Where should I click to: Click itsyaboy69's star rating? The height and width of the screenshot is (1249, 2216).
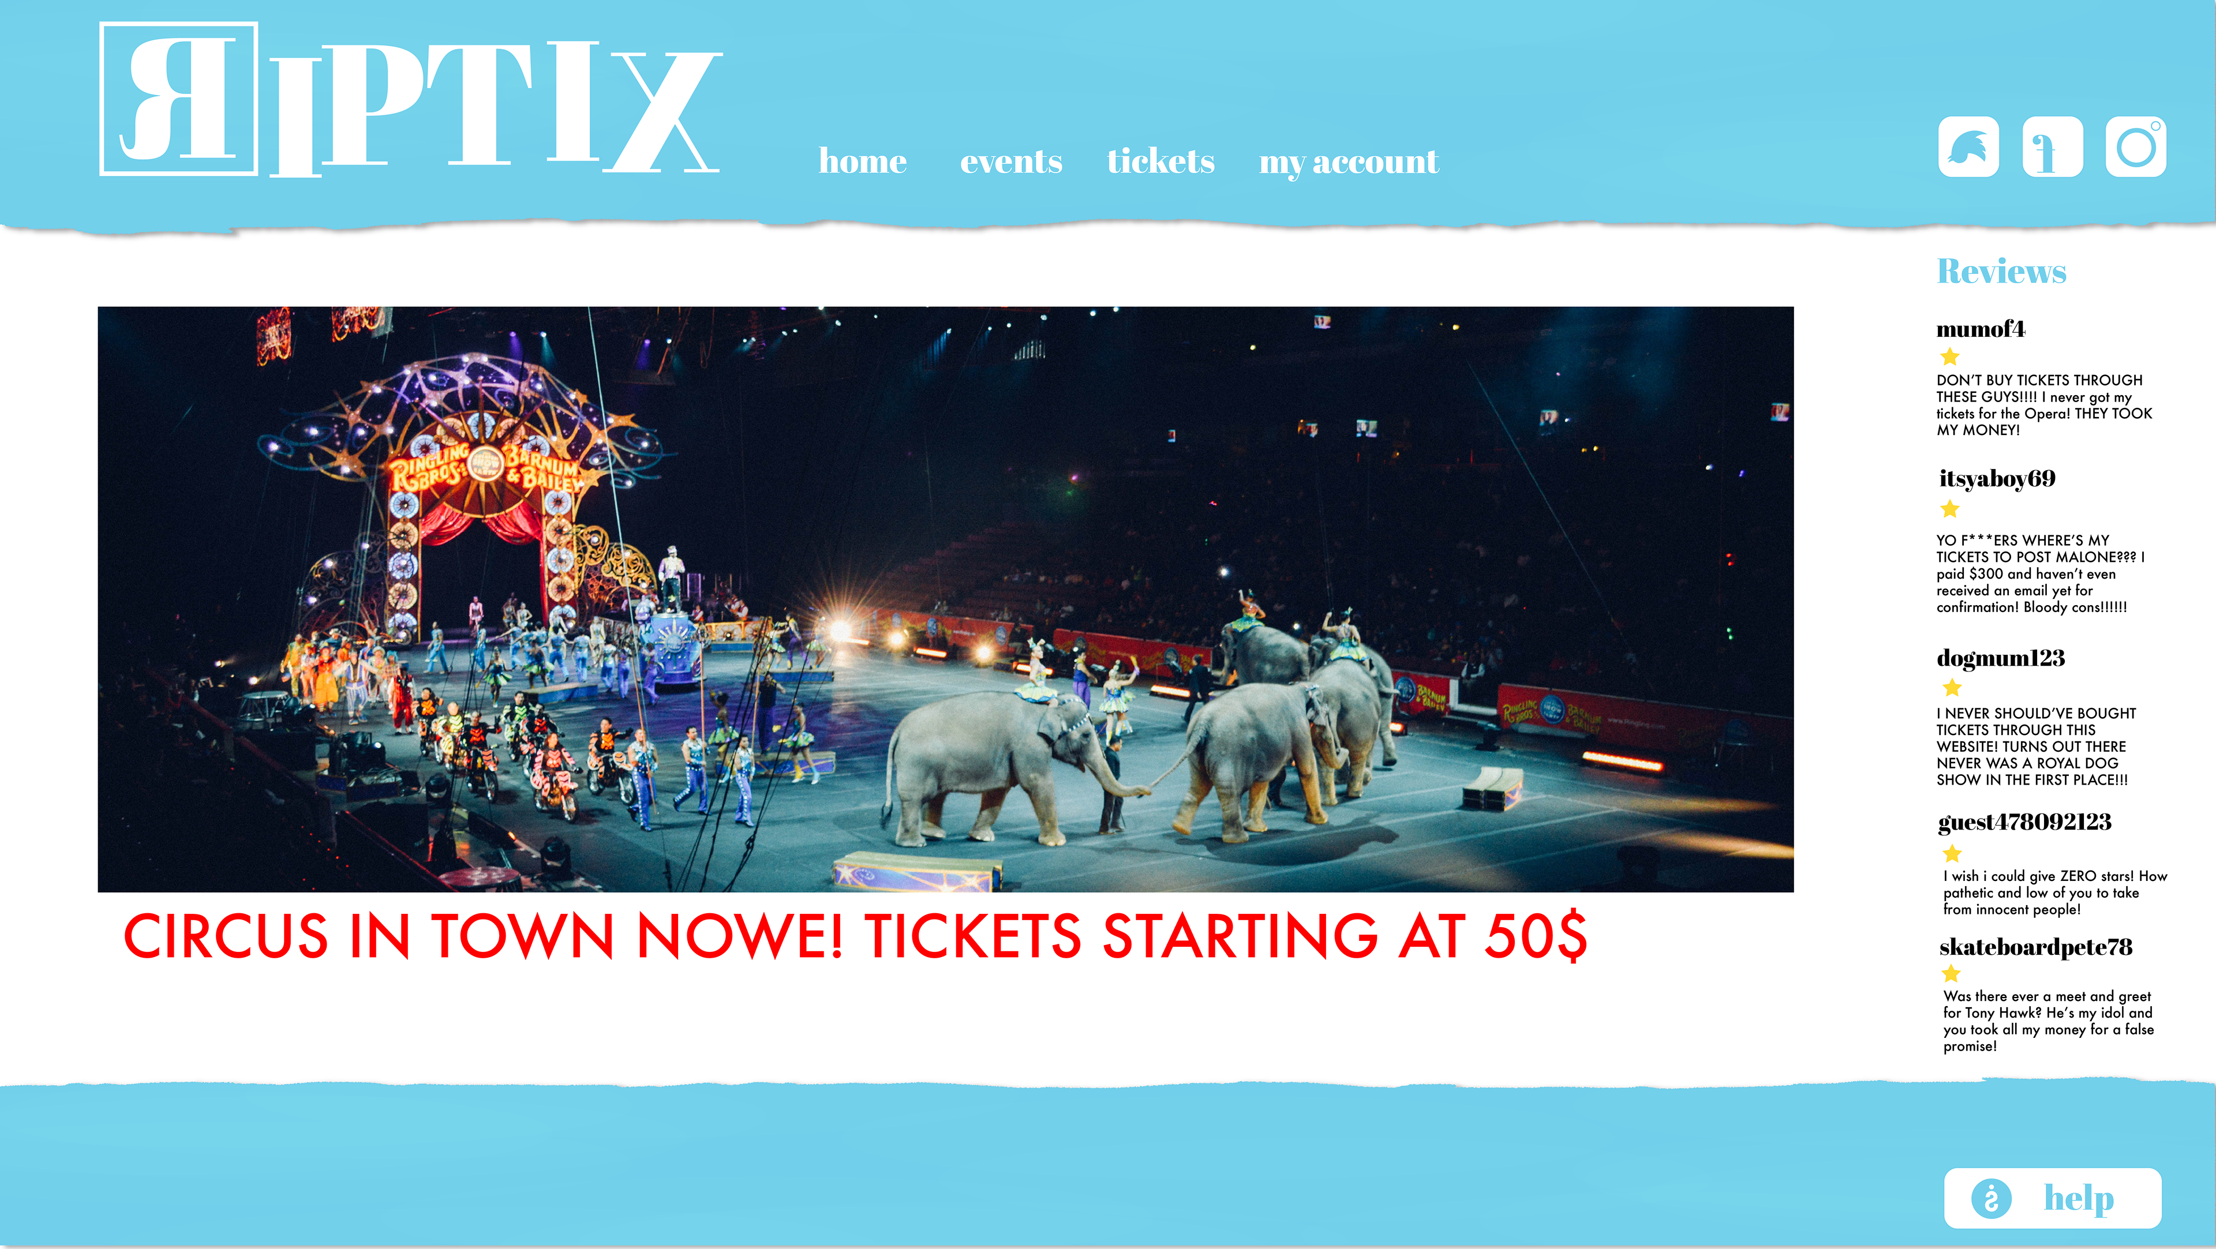1950,509
